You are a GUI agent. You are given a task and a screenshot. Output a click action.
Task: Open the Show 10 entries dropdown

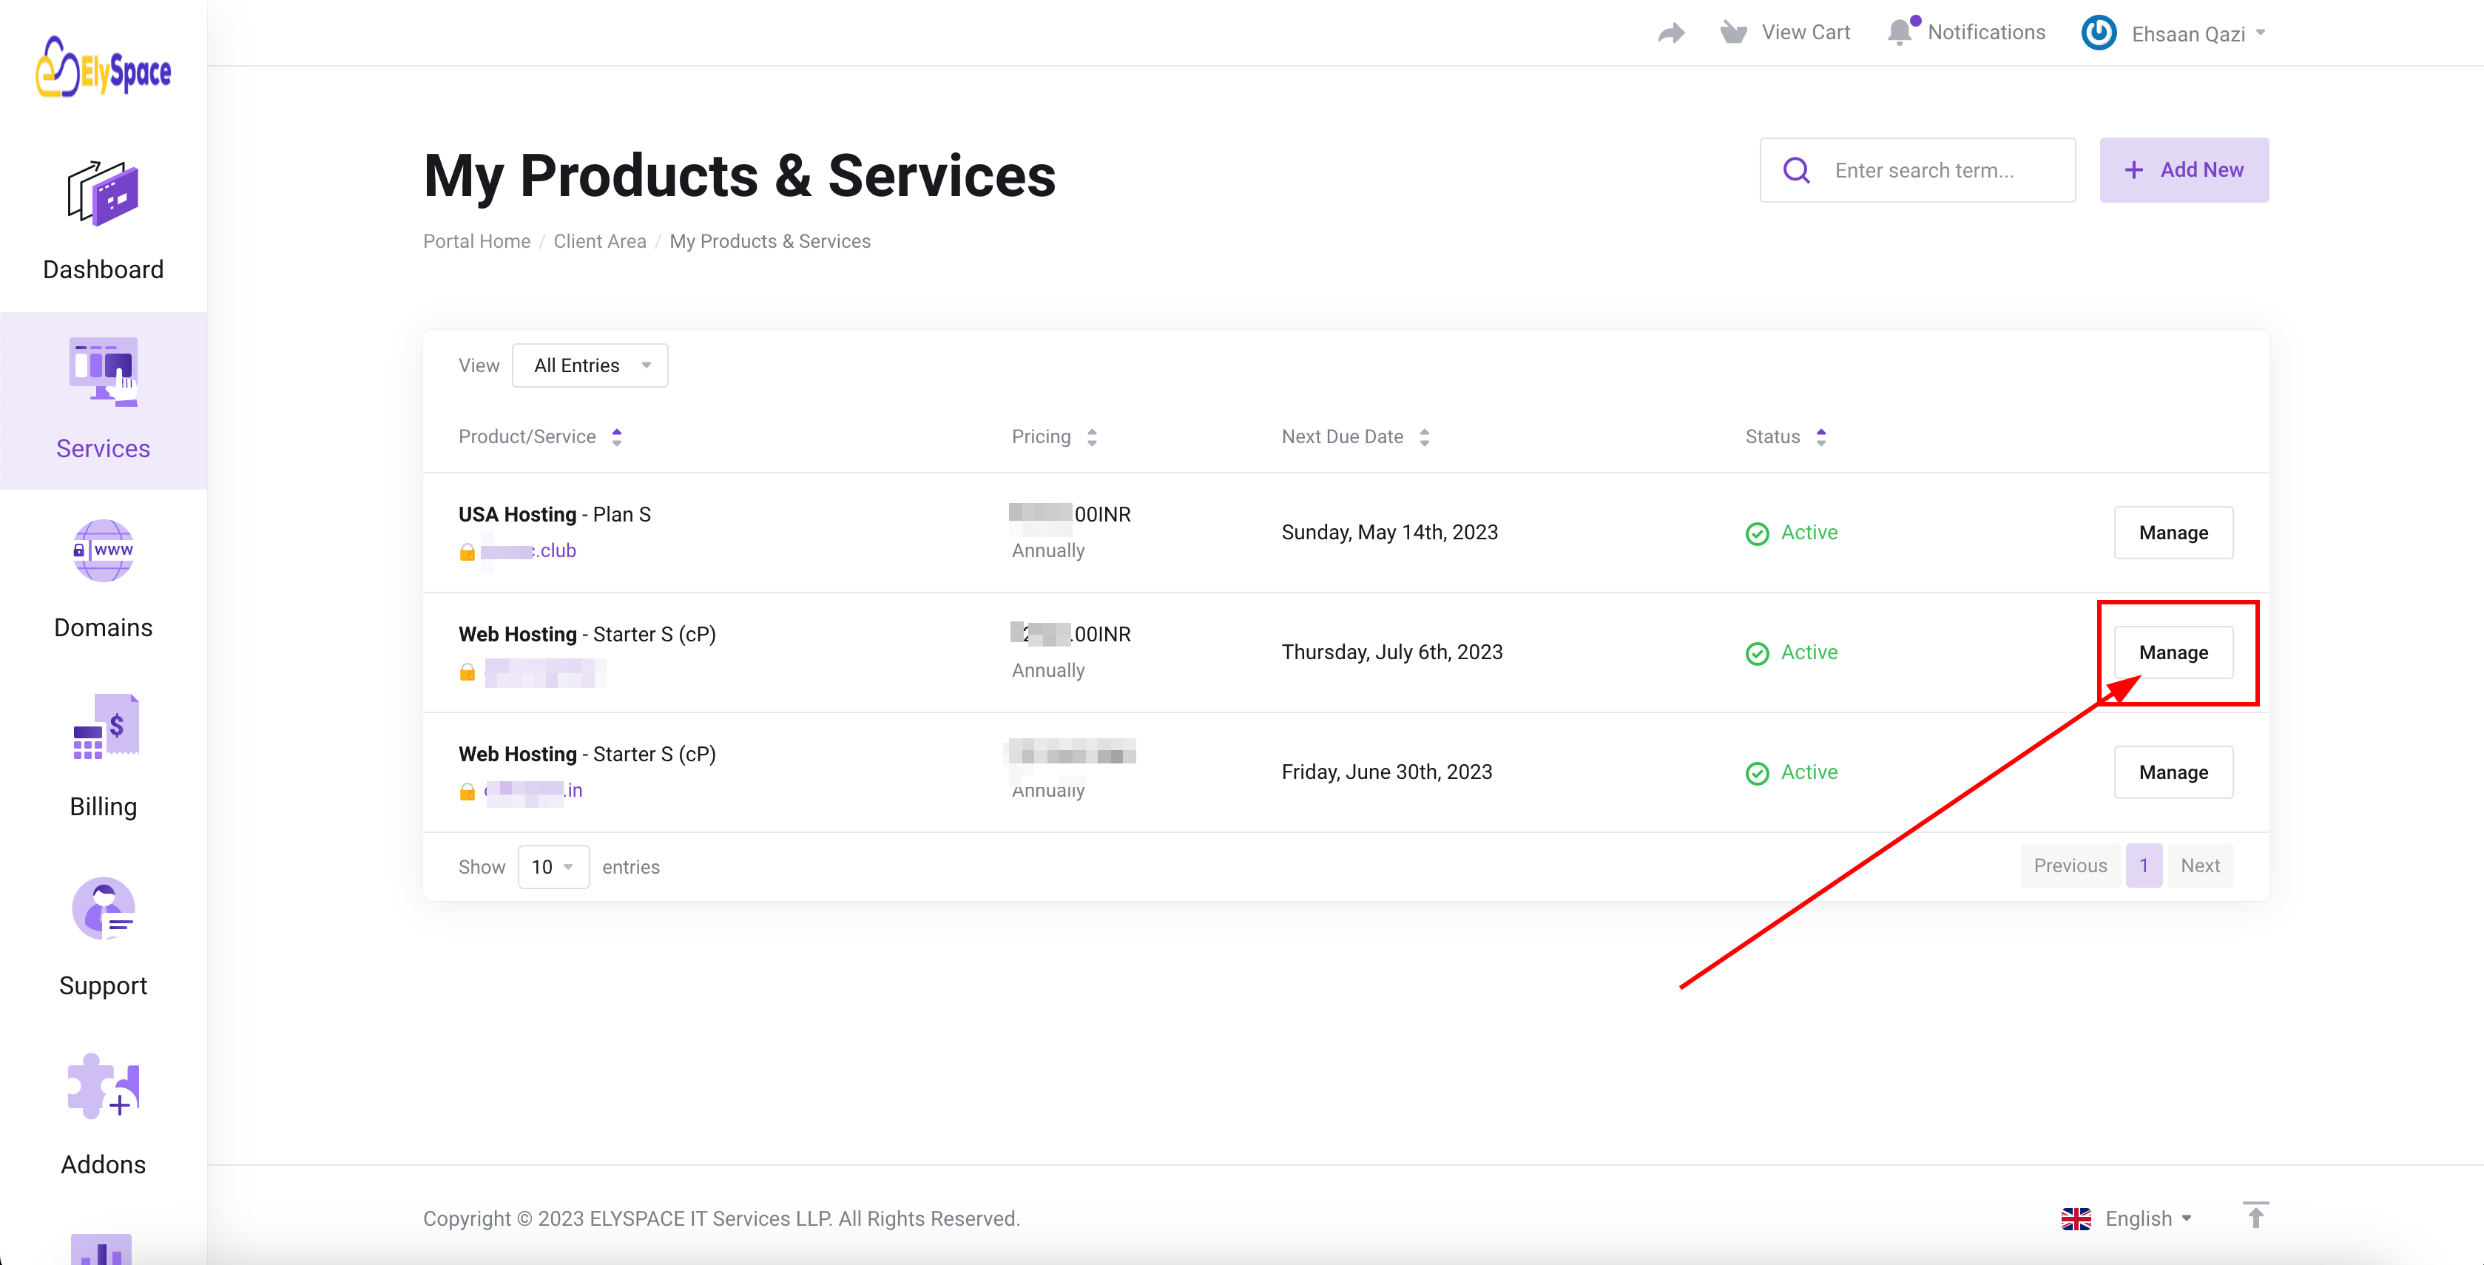coord(553,867)
